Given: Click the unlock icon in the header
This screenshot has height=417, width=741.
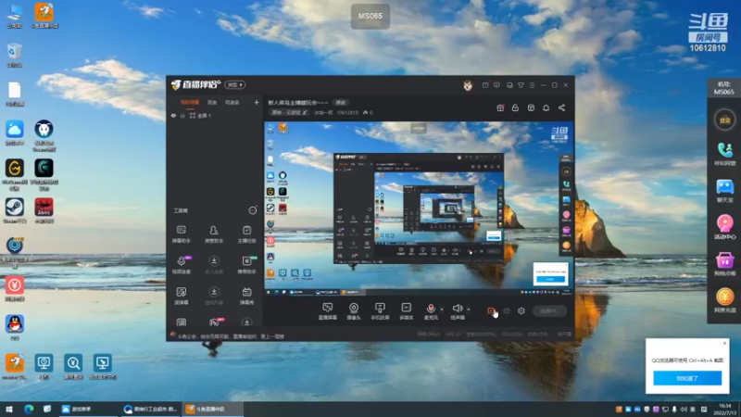Looking at the screenshot, I should click(515, 107).
